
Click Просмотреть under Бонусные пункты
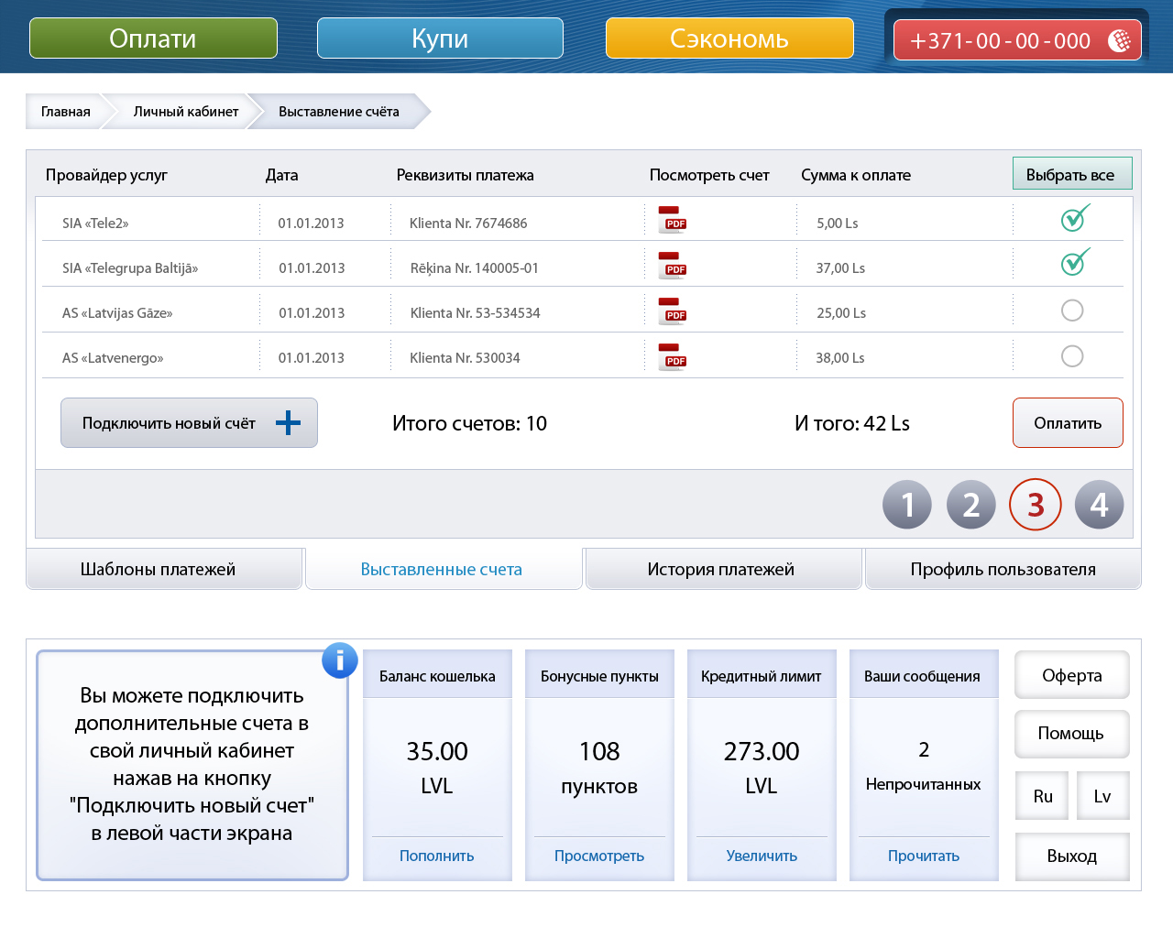pos(599,856)
